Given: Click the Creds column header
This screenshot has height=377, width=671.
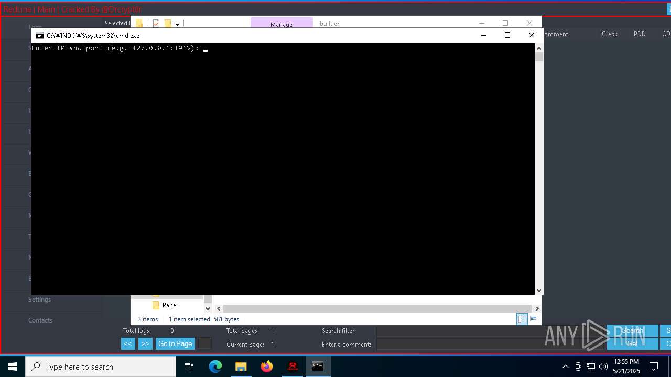Looking at the screenshot, I should (x=610, y=34).
